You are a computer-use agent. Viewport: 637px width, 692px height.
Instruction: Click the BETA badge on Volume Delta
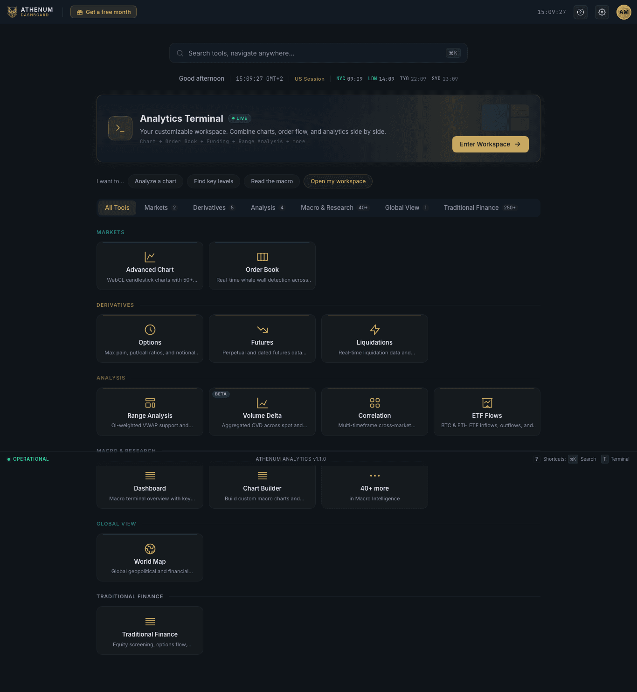pyautogui.click(x=221, y=394)
